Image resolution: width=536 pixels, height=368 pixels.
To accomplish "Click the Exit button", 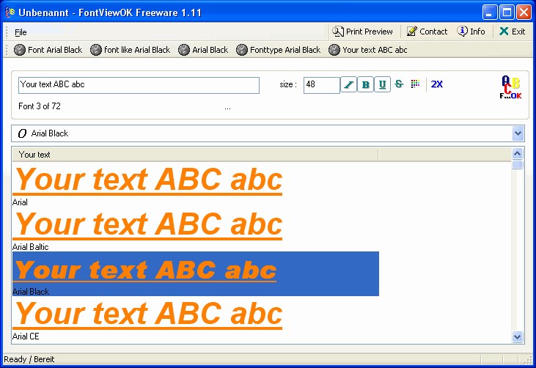I will 512,32.
